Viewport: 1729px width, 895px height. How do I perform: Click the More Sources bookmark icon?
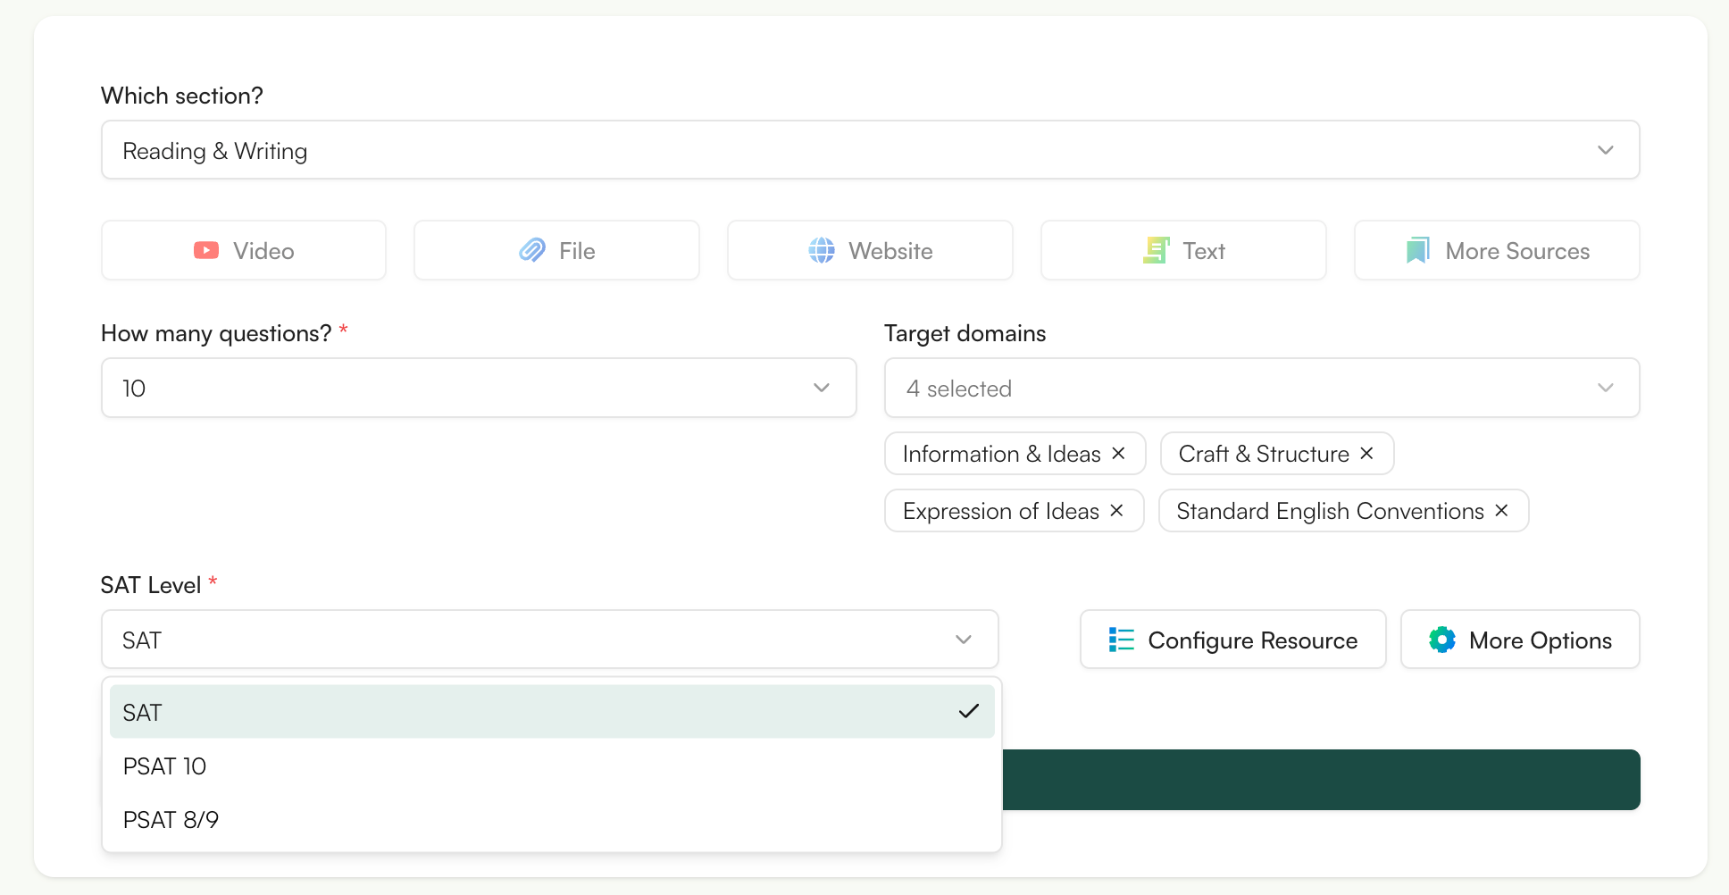(1418, 250)
